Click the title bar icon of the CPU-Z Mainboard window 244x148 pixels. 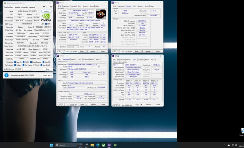tap(58, 56)
